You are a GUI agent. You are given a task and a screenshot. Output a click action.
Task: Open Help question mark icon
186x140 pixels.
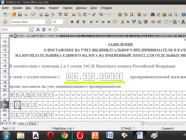coord(183,15)
